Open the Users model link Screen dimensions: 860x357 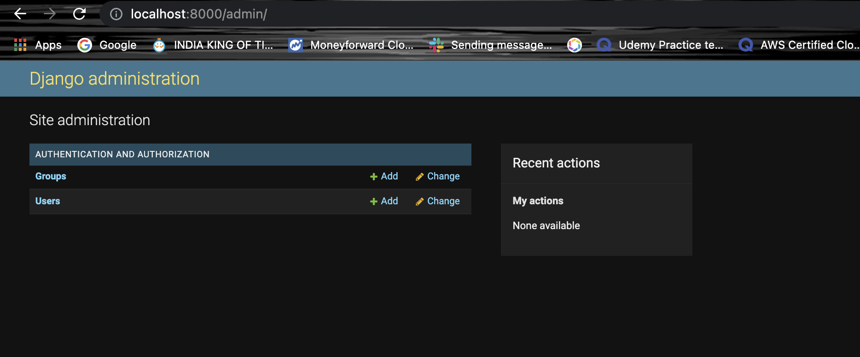(47, 201)
